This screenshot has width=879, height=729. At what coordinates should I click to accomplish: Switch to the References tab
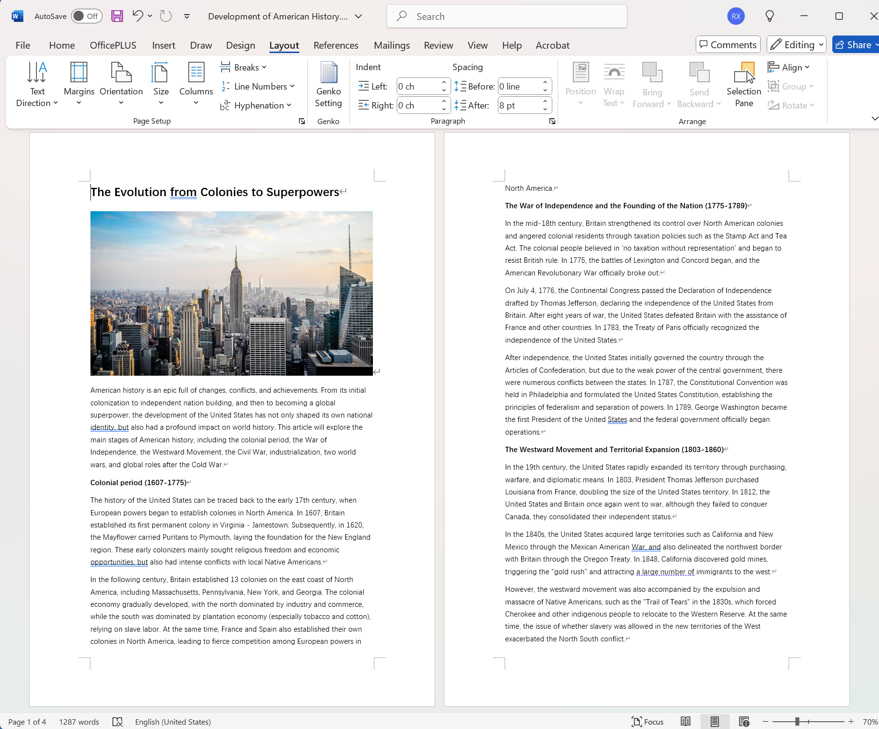[x=336, y=45]
